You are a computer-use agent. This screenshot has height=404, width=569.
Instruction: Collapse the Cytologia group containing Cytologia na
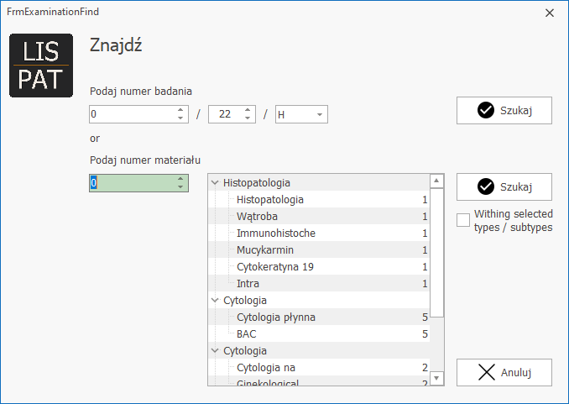pos(215,350)
